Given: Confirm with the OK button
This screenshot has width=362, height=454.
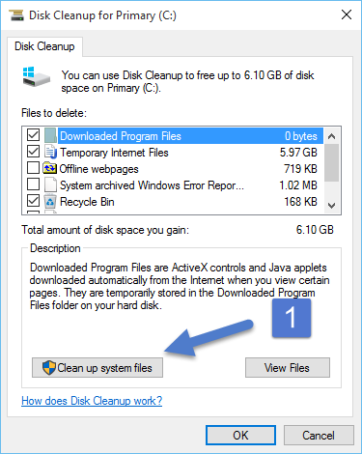Looking at the screenshot, I should point(240,436).
